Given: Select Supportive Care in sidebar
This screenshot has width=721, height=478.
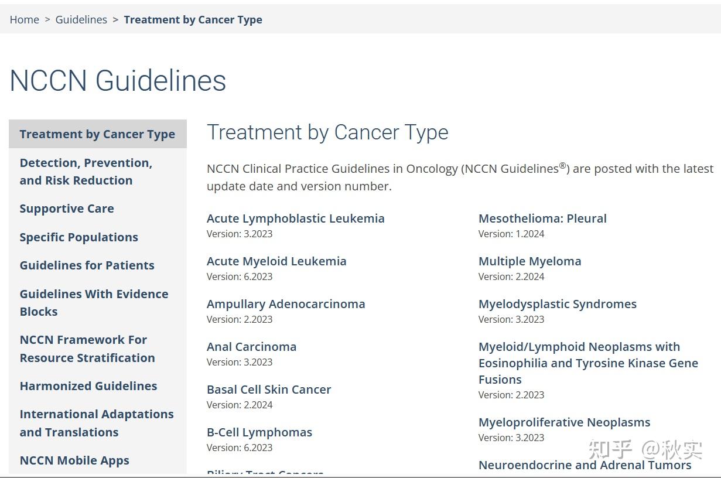Looking at the screenshot, I should click(67, 209).
